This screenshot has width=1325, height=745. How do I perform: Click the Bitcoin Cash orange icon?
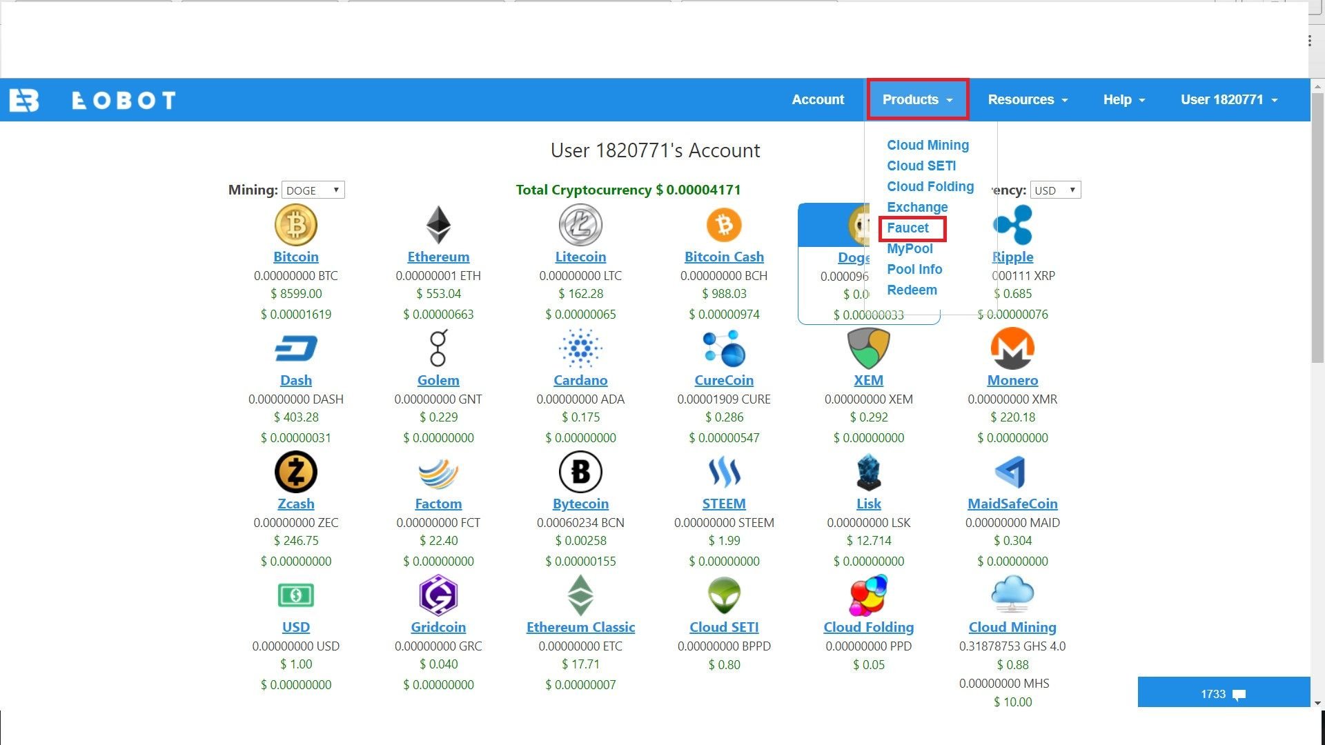tap(724, 225)
